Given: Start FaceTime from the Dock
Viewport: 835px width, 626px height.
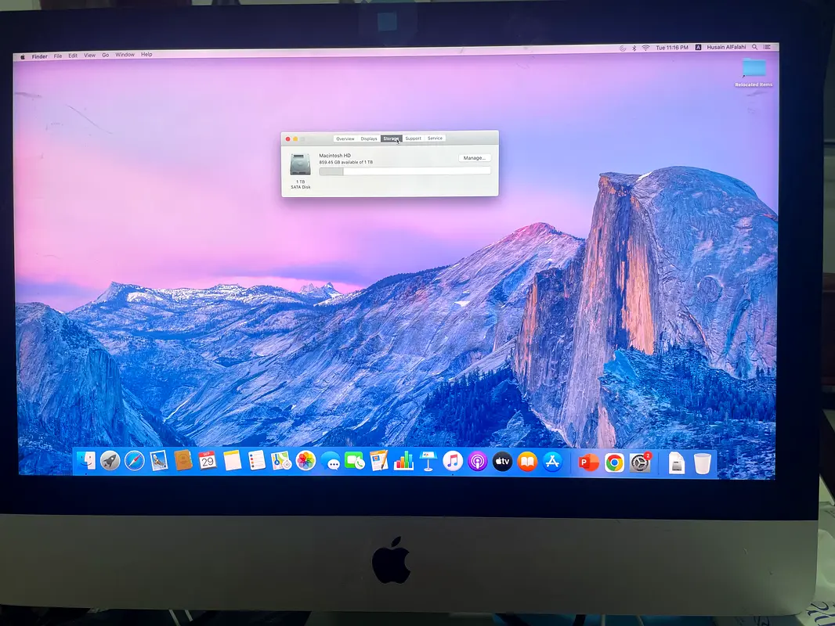Looking at the screenshot, I should [354, 461].
